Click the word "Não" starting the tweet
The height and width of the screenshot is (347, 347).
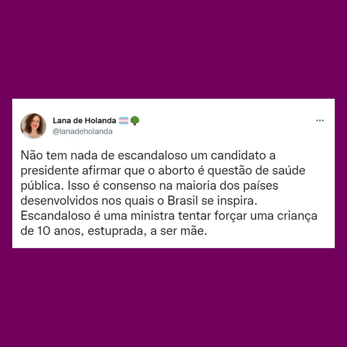[x=31, y=155]
